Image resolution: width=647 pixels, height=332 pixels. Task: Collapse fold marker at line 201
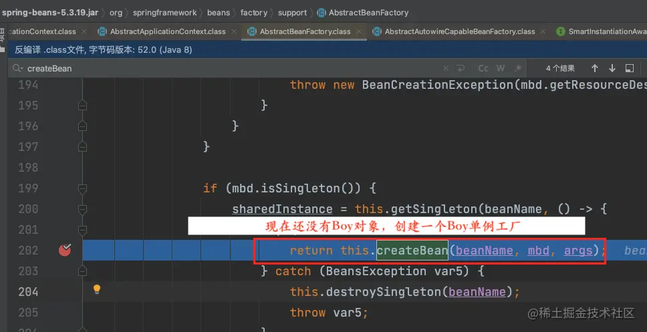[82, 230]
